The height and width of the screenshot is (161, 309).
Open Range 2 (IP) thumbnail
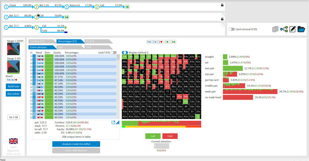click(13, 67)
